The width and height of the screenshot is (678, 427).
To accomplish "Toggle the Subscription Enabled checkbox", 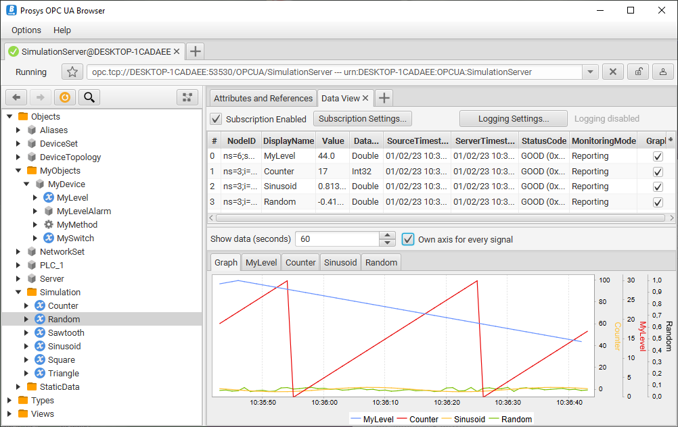I will click(217, 119).
